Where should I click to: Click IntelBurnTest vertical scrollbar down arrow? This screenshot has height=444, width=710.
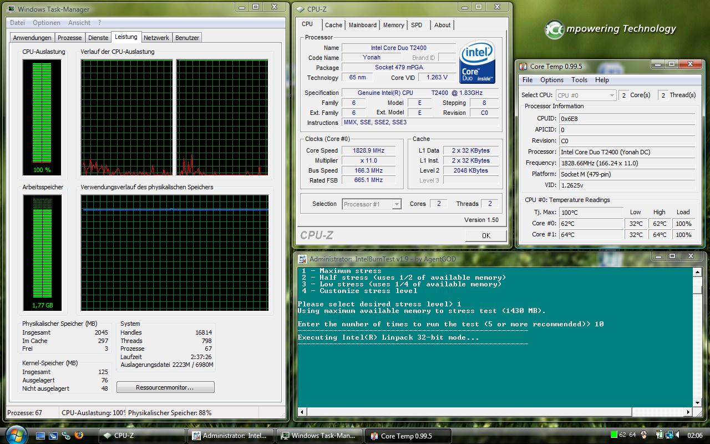click(698, 403)
